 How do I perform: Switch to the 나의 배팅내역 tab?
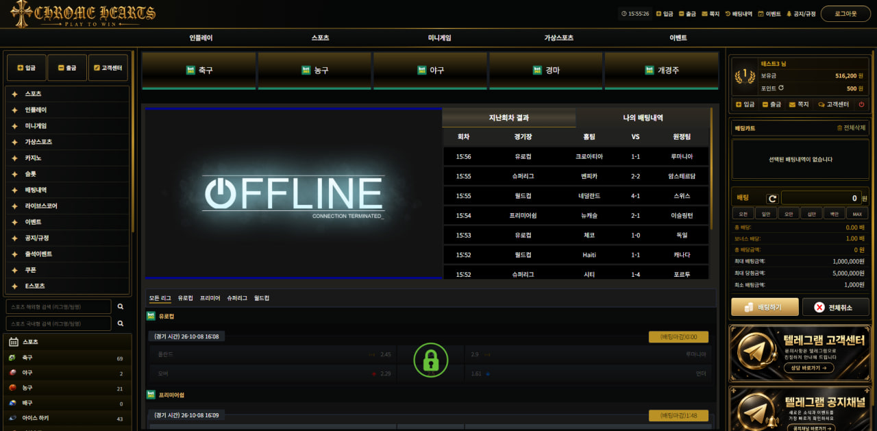[x=643, y=118]
